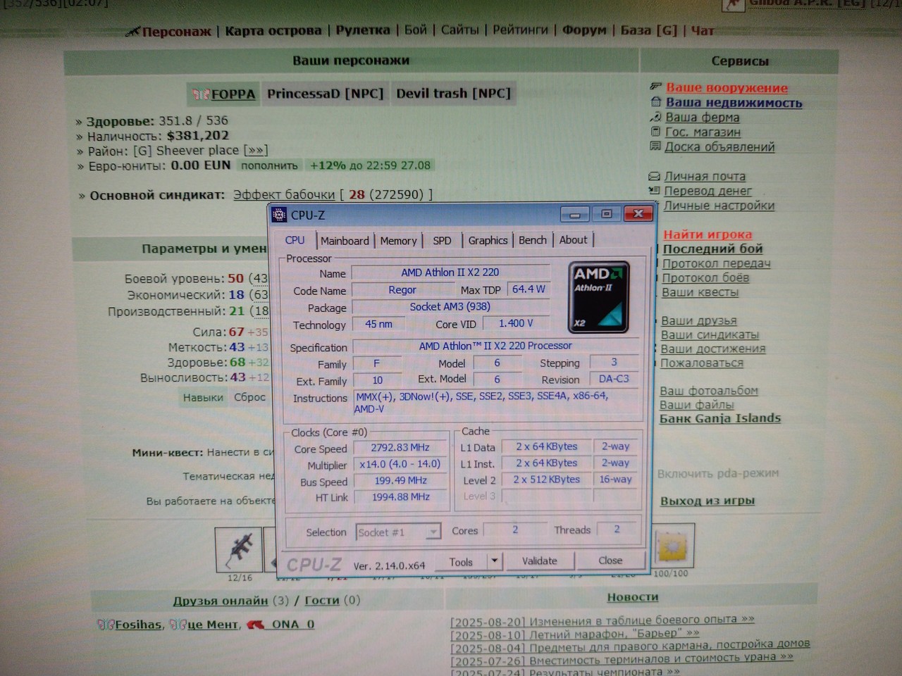Click the board icon beside Доска объявлений
Image resolution: width=902 pixels, height=676 pixels.
coord(655,146)
